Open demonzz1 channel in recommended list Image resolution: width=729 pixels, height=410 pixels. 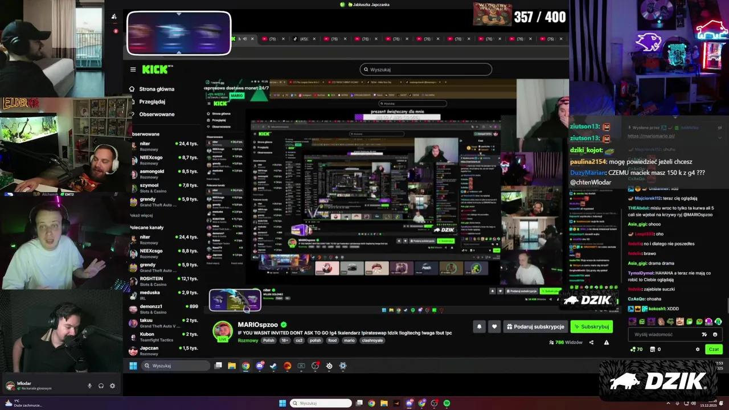click(164, 309)
